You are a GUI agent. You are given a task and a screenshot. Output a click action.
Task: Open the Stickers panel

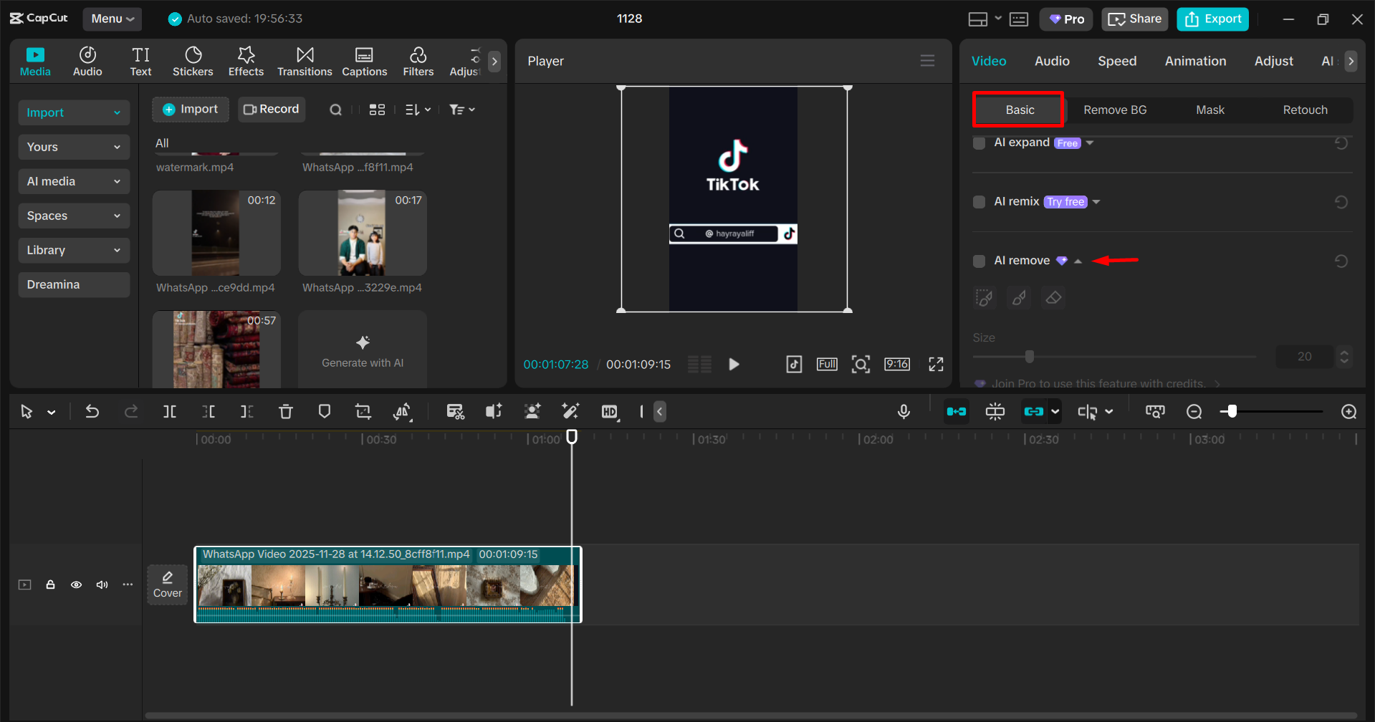[x=193, y=62]
